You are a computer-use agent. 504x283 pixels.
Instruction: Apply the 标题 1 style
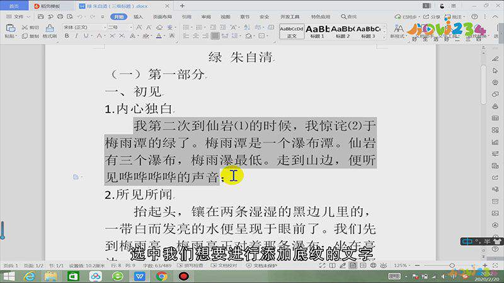(317, 32)
